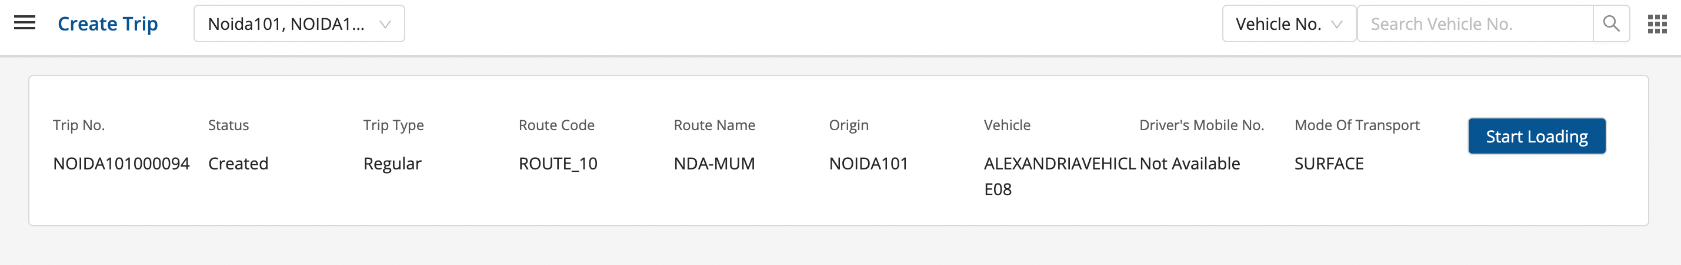Click the Regular trip type value
The width and height of the screenshot is (1681, 265).
[392, 164]
